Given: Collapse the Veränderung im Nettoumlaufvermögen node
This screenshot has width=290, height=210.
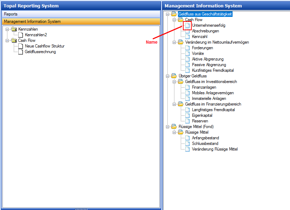Looking at the screenshot, I should 174,42.
